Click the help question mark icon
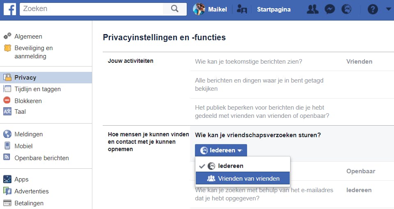This screenshot has height=209, width=394. pos(373,9)
